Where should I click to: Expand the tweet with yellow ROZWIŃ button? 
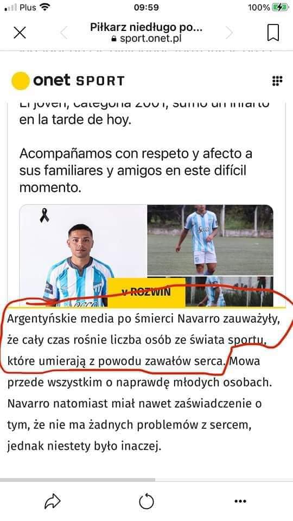click(x=146, y=292)
